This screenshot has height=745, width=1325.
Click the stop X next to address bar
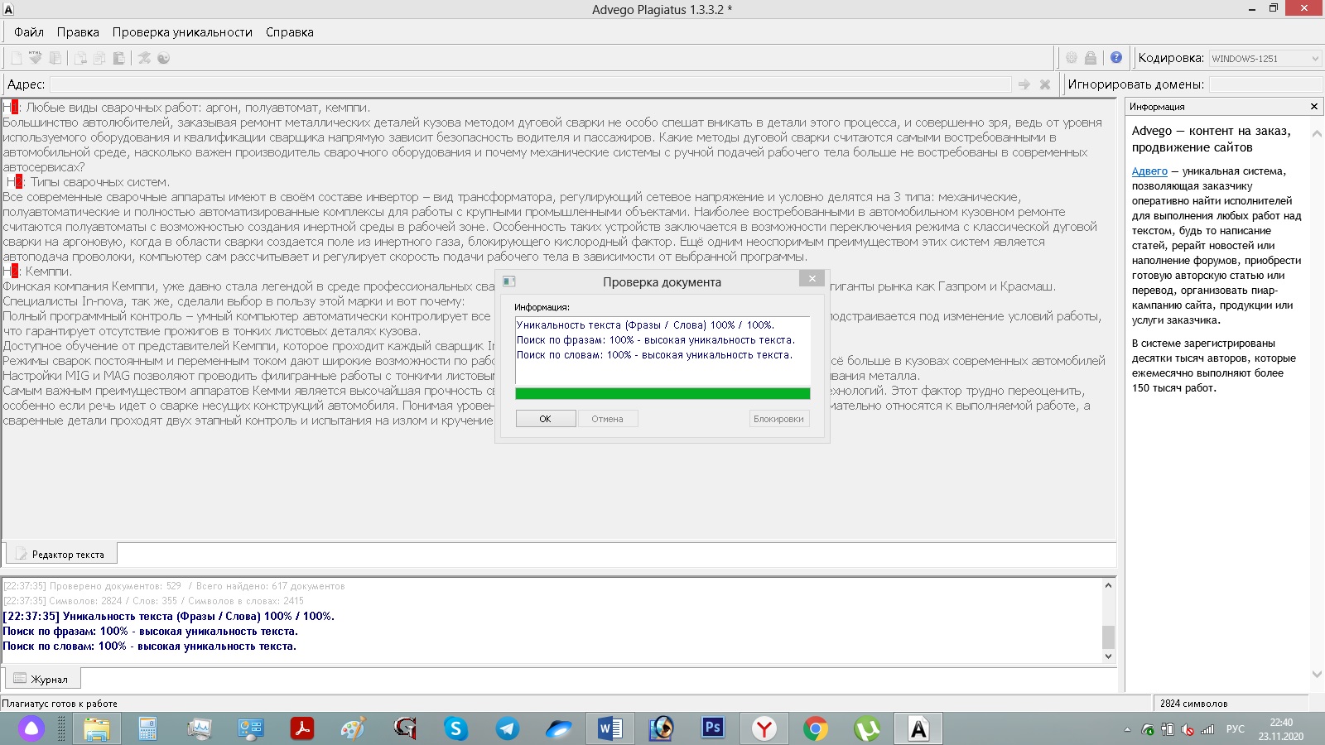pyautogui.click(x=1045, y=84)
